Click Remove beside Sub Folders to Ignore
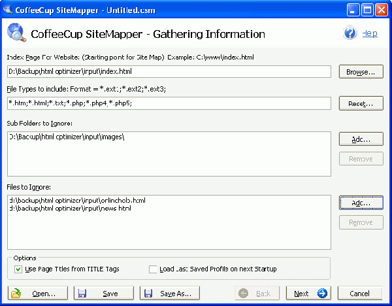Image resolution: width=392 pixels, height=306 pixels. 361,159
